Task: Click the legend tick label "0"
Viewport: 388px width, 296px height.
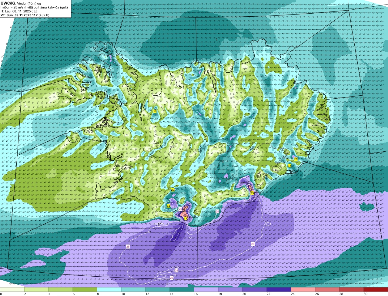Action: 1,294
